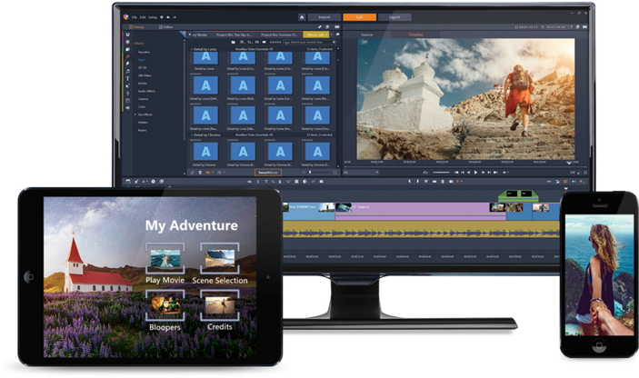Click the music note sound icon in sidebar
This screenshot has height=378, width=639.
click(x=127, y=71)
